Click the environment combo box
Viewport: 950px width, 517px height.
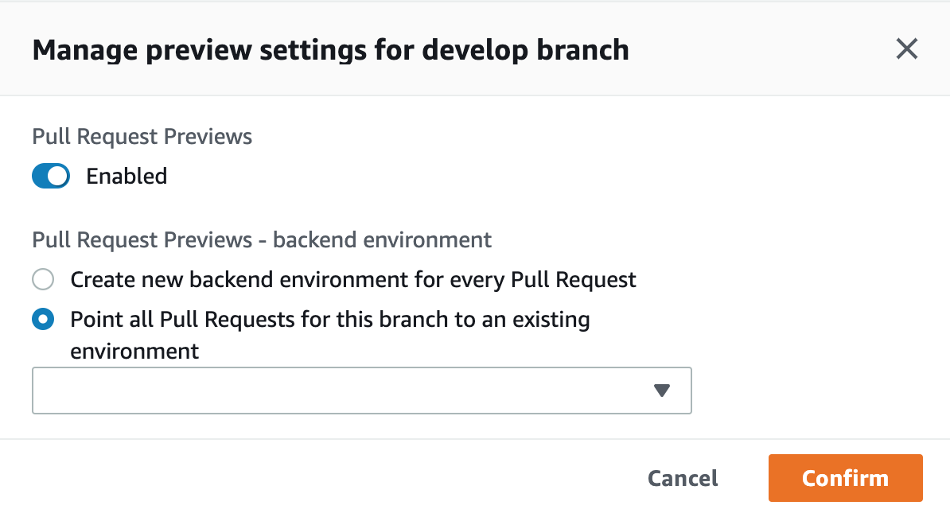point(362,390)
